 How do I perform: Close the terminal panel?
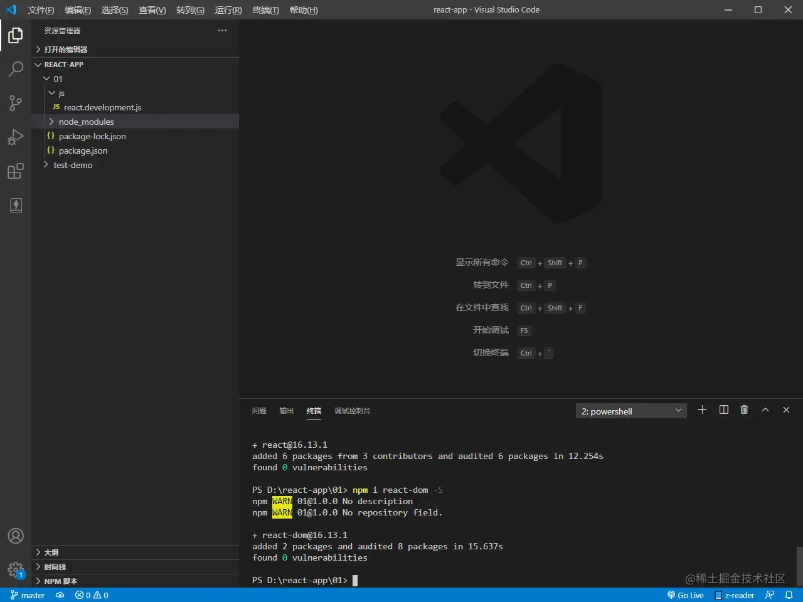[x=786, y=410]
